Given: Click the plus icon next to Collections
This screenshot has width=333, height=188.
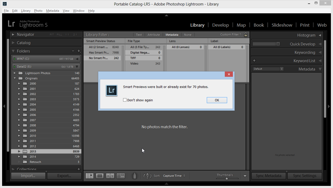Looking at the screenshot, I should click(x=79, y=169).
